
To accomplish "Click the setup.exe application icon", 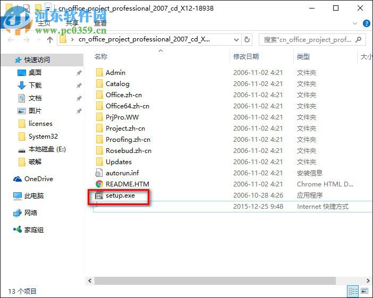I will pos(99,195).
